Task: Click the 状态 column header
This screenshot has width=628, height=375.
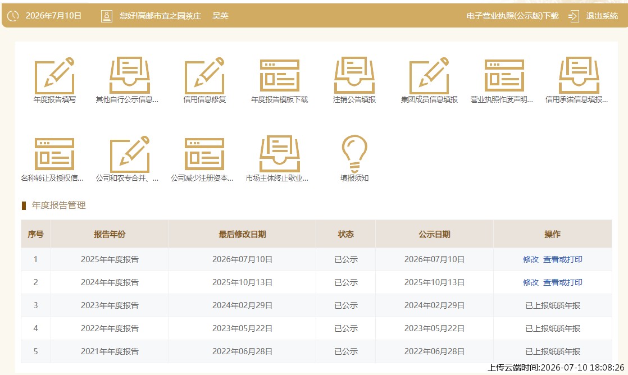Action: click(345, 234)
